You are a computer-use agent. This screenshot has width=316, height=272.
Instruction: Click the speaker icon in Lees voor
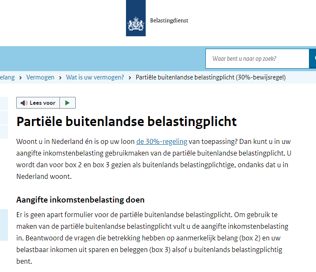pos(24,103)
